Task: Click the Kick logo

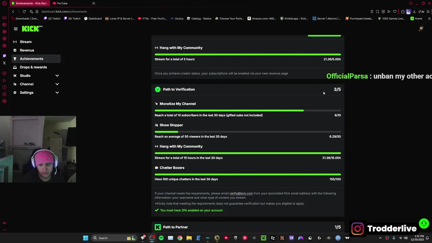Action: click(x=32, y=29)
